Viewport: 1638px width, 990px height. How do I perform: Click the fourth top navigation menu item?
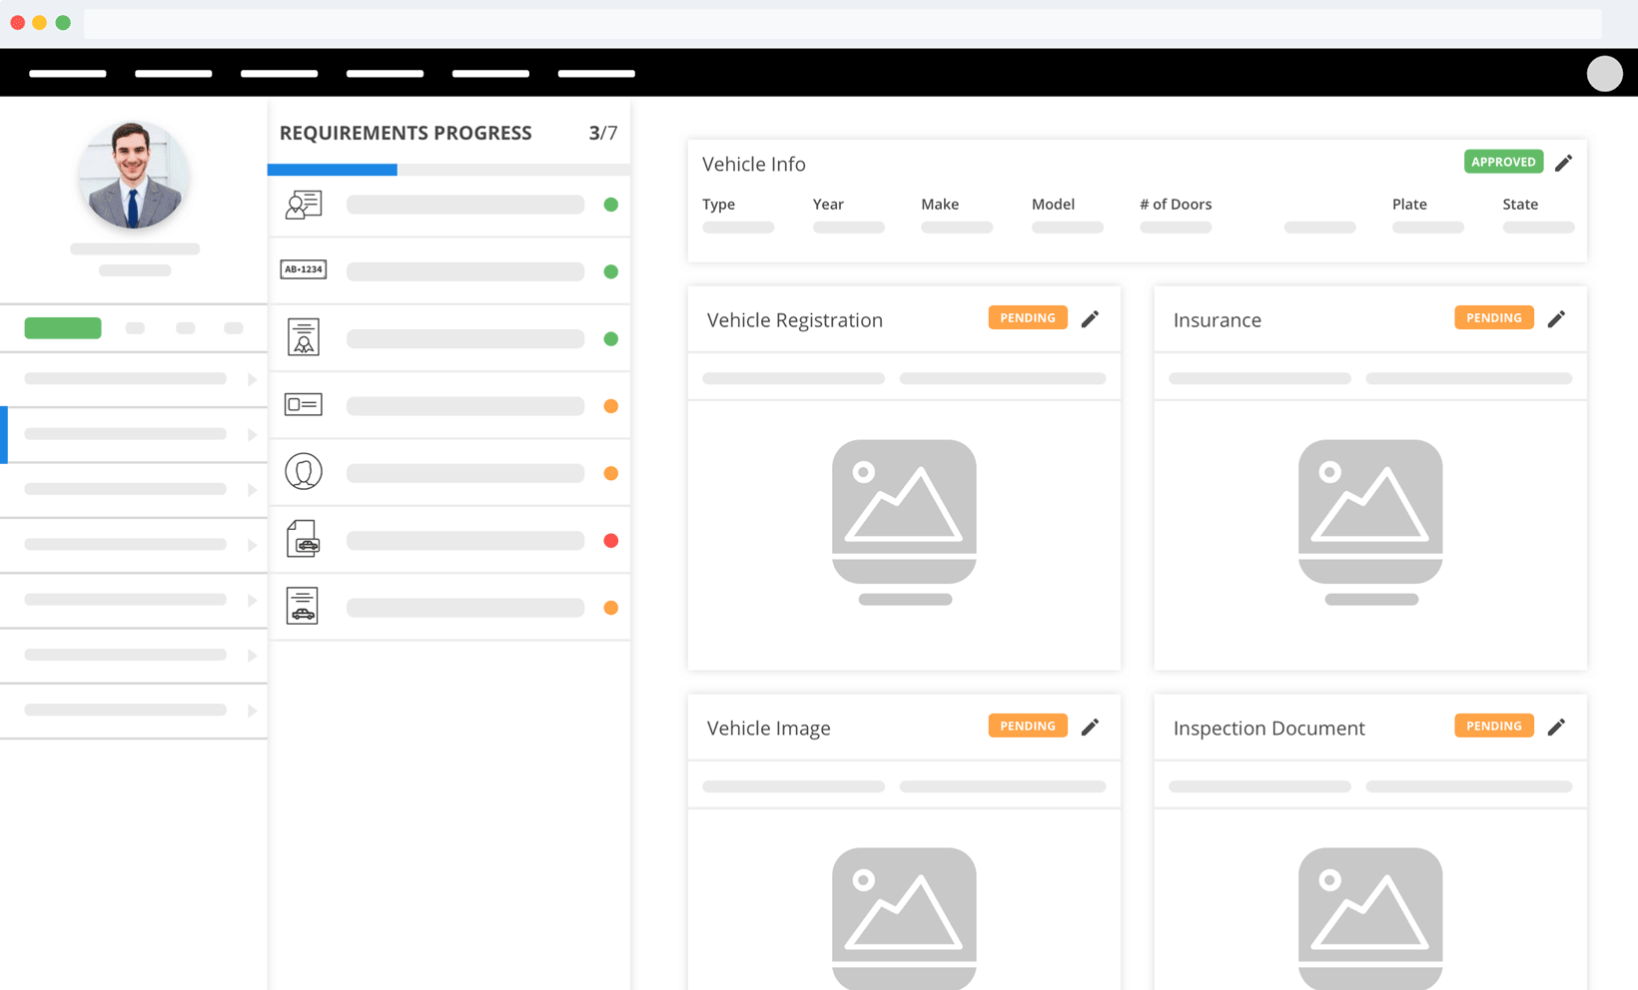[x=385, y=74]
